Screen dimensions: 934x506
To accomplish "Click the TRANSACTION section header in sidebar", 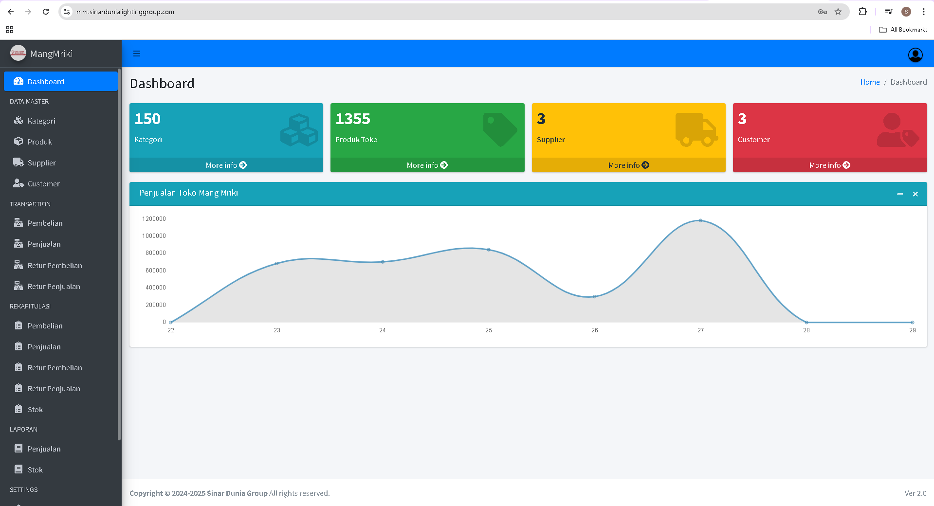I will tap(30, 204).
